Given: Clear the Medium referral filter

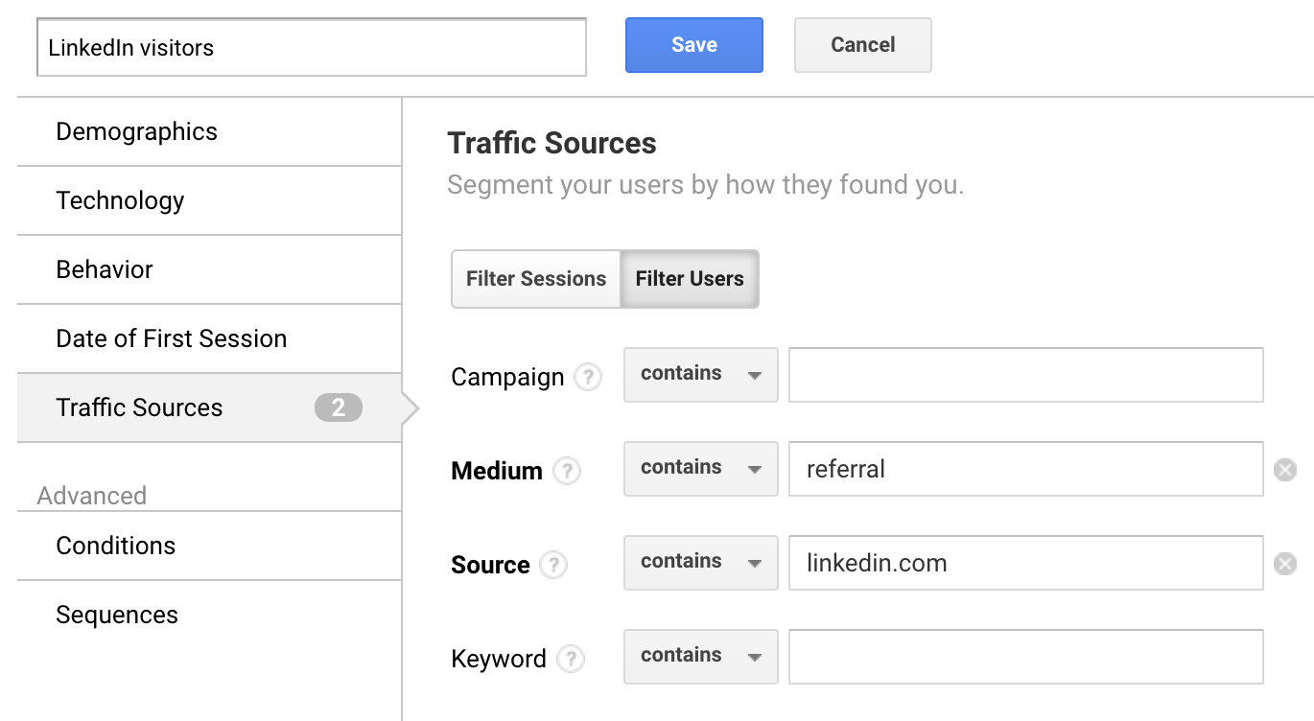Looking at the screenshot, I should [x=1285, y=470].
